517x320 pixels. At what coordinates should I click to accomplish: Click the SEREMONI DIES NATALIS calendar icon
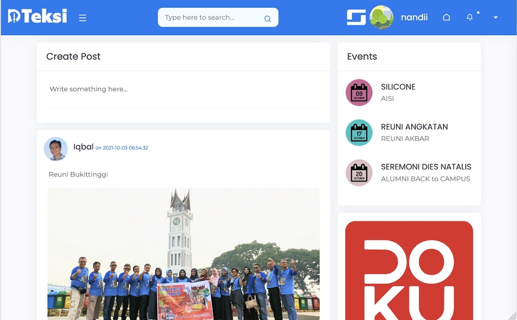[359, 172]
